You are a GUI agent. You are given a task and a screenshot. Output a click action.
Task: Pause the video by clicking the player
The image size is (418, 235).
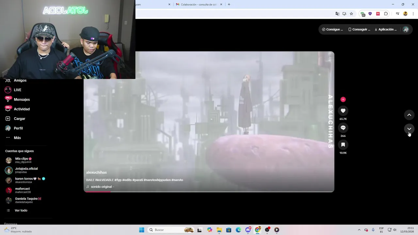[x=209, y=122]
